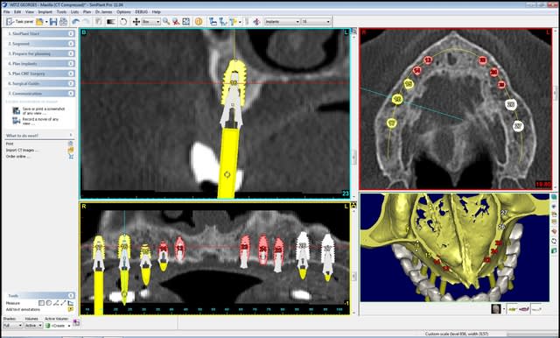
Task: Click the orange info icon in toolbar
Action: tap(199, 22)
